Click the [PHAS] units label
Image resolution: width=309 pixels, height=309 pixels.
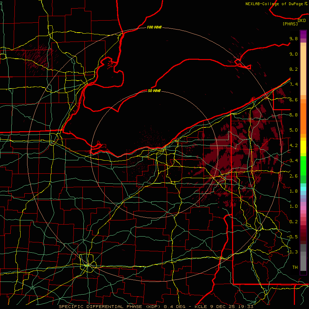pyautogui.click(x=290, y=24)
